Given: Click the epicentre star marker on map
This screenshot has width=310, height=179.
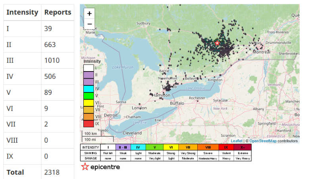Looking at the screenshot, I should 217,43.
